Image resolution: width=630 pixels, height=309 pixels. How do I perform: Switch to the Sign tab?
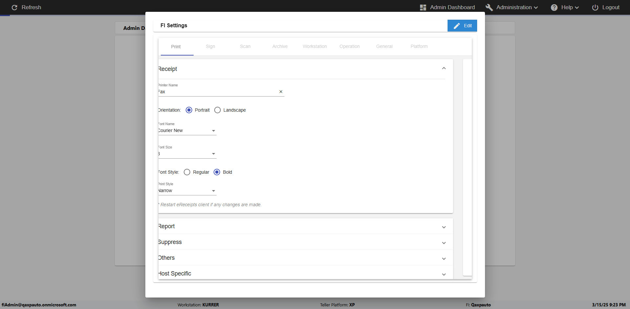pyautogui.click(x=210, y=47)
